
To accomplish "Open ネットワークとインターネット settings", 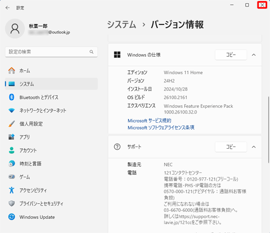I will coord(51,110).
